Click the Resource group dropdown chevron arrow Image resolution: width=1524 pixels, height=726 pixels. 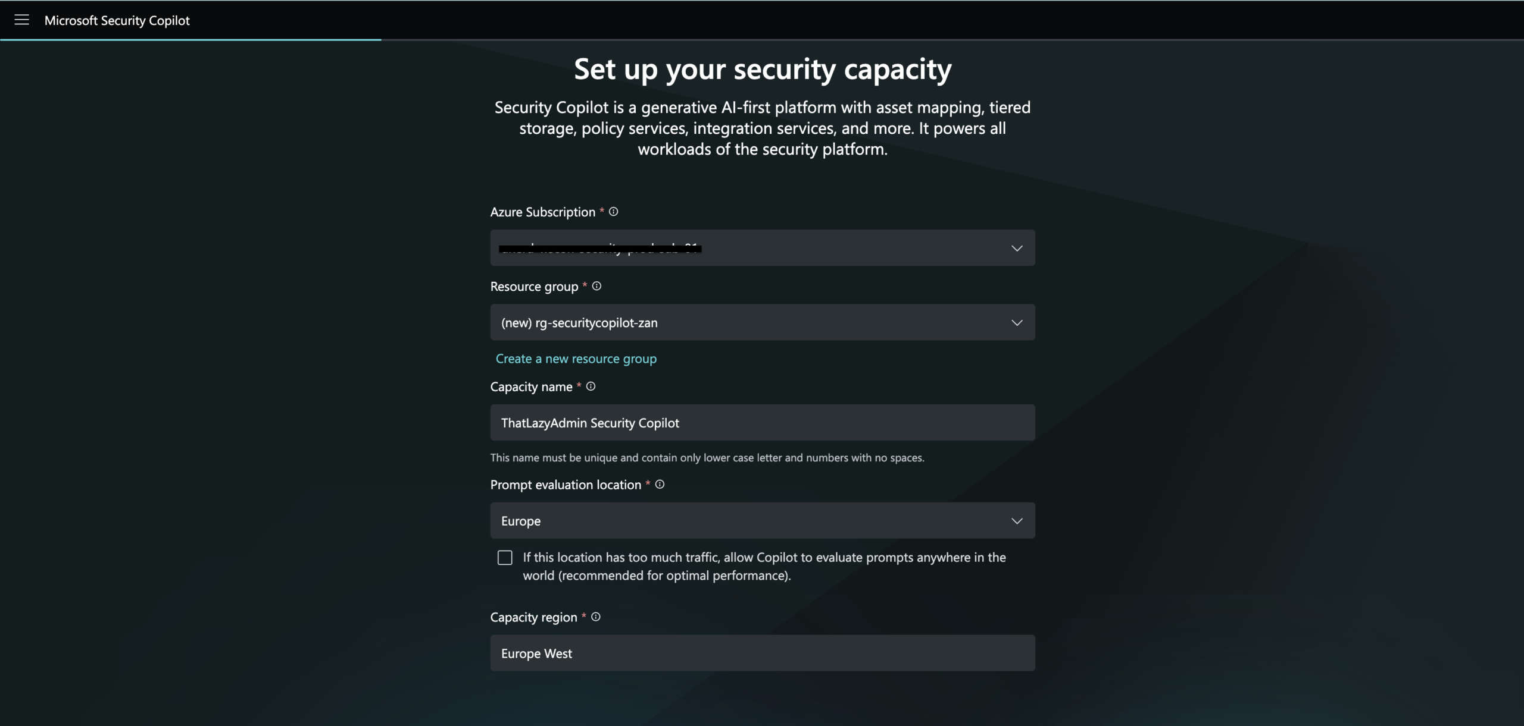click(1017, 323)
